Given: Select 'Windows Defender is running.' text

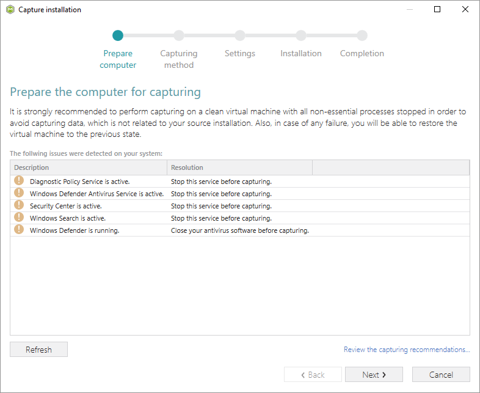Looking at the screenshot, I should pyautogui.click(x=75, y=230).
